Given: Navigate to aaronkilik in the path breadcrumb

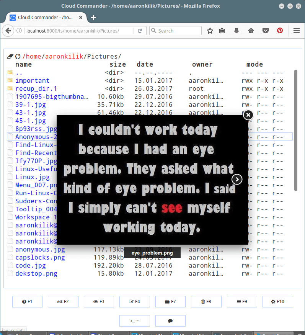Looking at the screenshot, I should pyautogui.click(x=64, y=56).
